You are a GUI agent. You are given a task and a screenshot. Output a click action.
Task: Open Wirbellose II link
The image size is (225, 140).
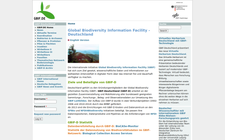(44, 49)
